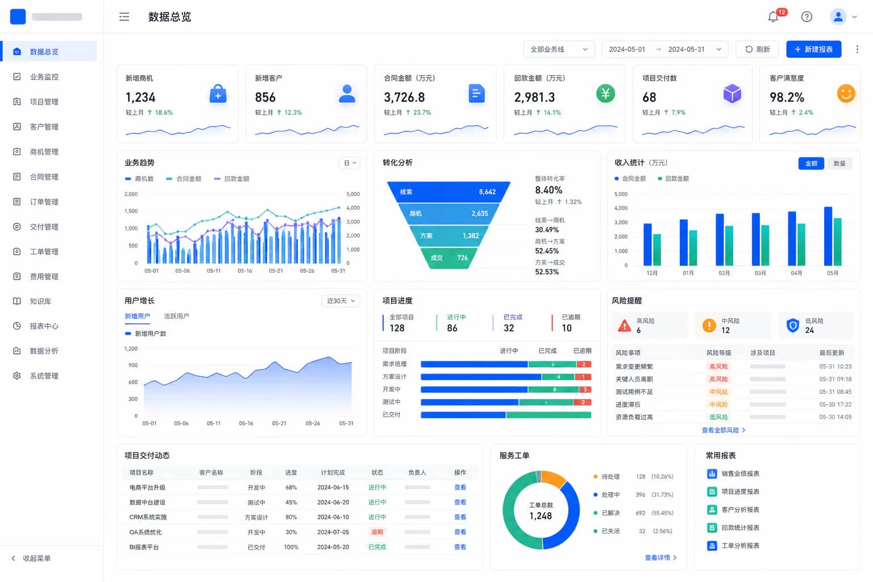Click the 测试中 progress bar

point(506,402)
